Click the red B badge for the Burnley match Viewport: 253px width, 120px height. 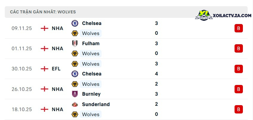239,89
